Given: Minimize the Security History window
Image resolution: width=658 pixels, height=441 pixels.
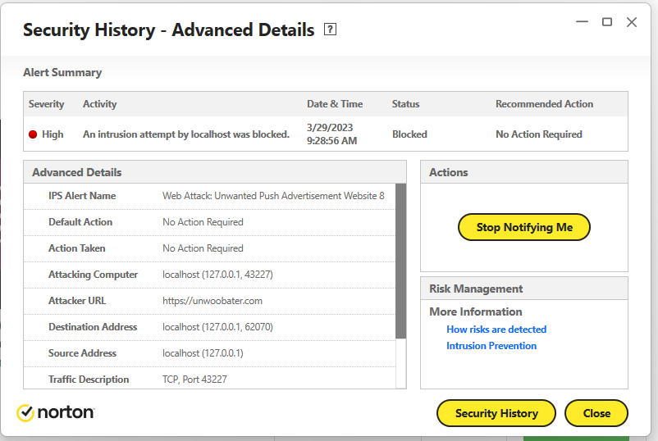Looking at the screenshot, I should pyautogui.click(x=582, y=22).
